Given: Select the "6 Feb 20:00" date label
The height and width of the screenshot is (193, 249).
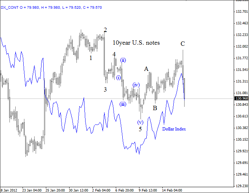Looking at the screenshot, I should coord(125,190).
